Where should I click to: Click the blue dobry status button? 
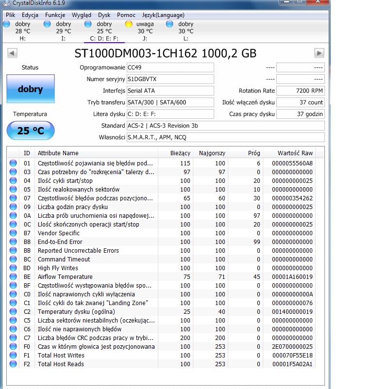(31, 89)
